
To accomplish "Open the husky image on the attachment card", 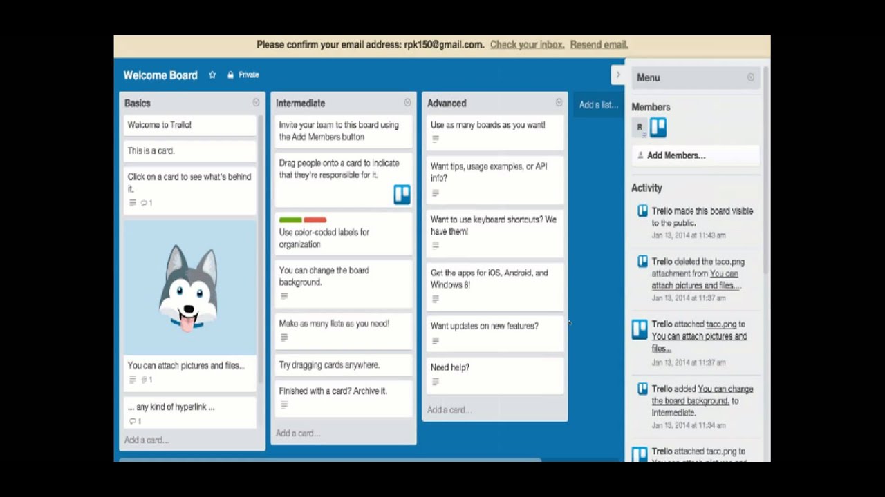I will 189,288.
